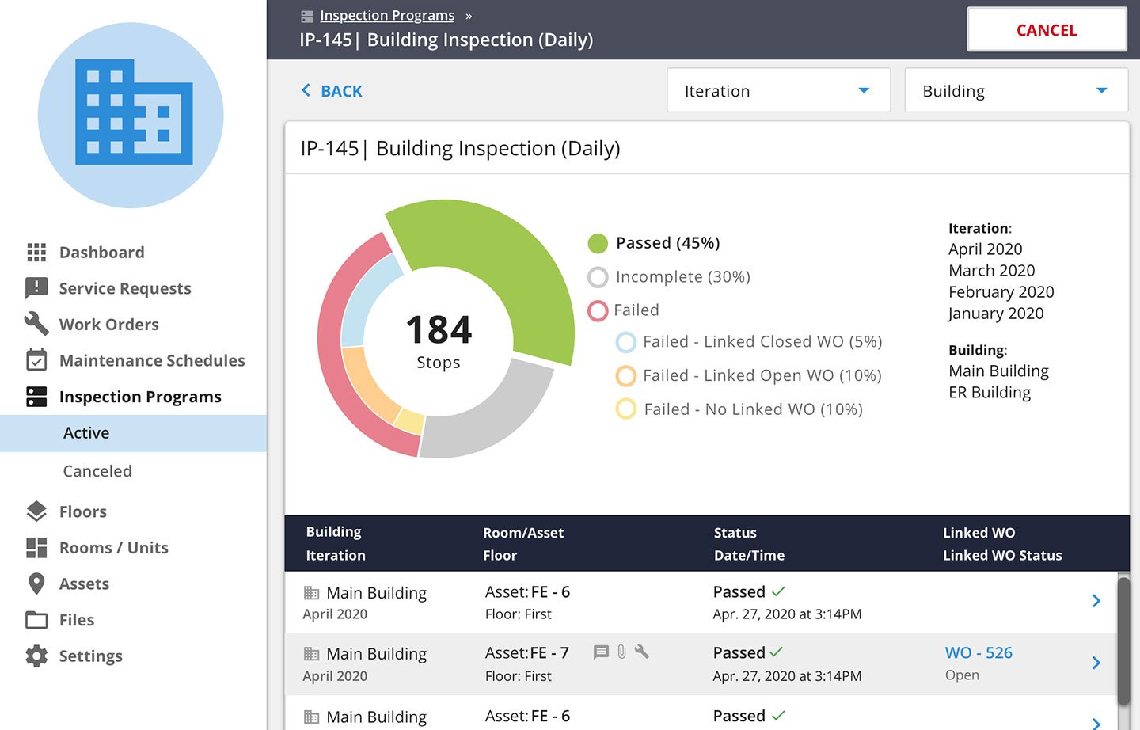Click the comment icon on the FE - 7 row
The width and height of the screenshot is (1140, 730).
click(x=600, y=652)
